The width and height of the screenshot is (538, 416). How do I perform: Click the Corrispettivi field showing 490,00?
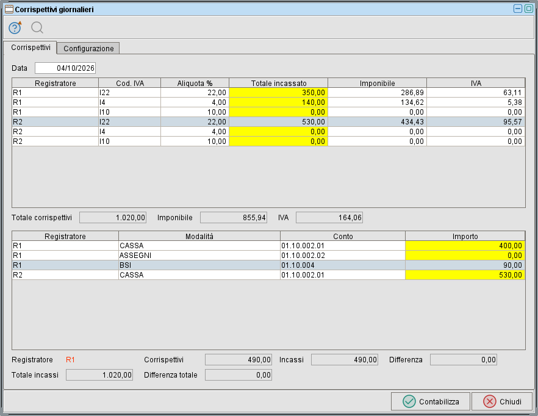coord(239,360)
